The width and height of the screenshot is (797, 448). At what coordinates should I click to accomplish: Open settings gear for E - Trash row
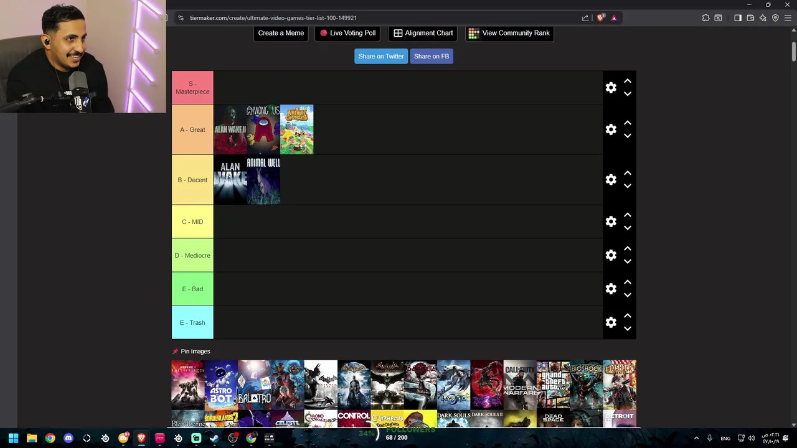pyautogui.click(x=611, y=322)
